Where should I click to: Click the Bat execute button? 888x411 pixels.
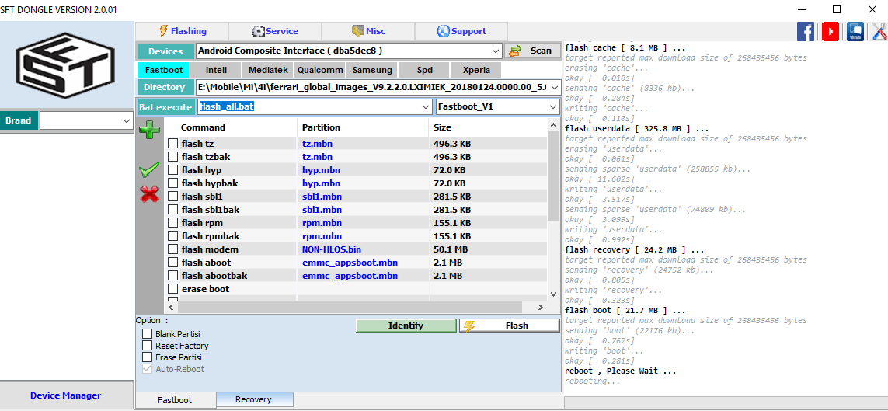click(x=166, y=106)
